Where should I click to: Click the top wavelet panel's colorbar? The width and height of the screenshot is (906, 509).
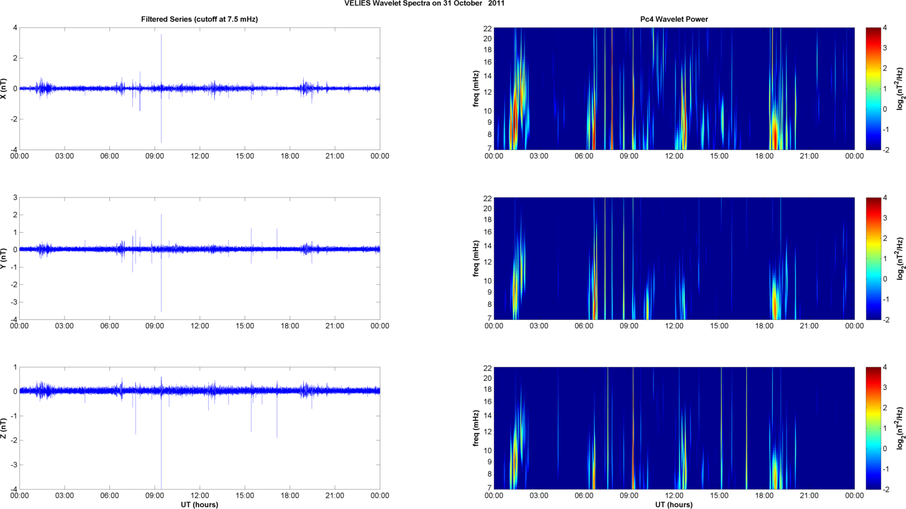pos(873,89)
